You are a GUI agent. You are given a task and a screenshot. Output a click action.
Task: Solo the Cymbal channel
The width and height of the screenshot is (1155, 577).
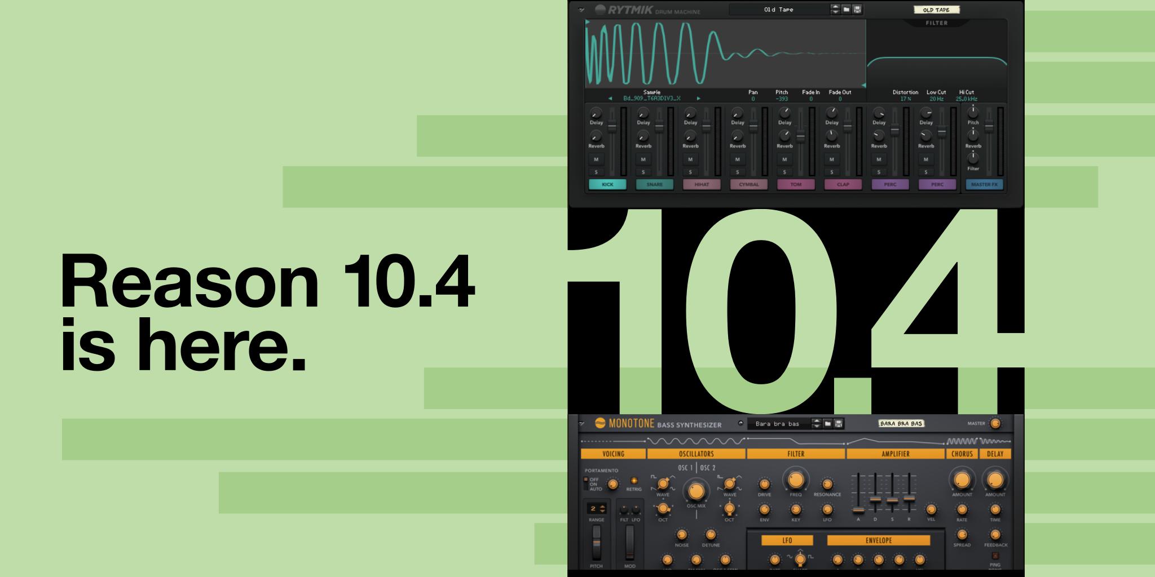pyautogui.click(x=737, y=172)
